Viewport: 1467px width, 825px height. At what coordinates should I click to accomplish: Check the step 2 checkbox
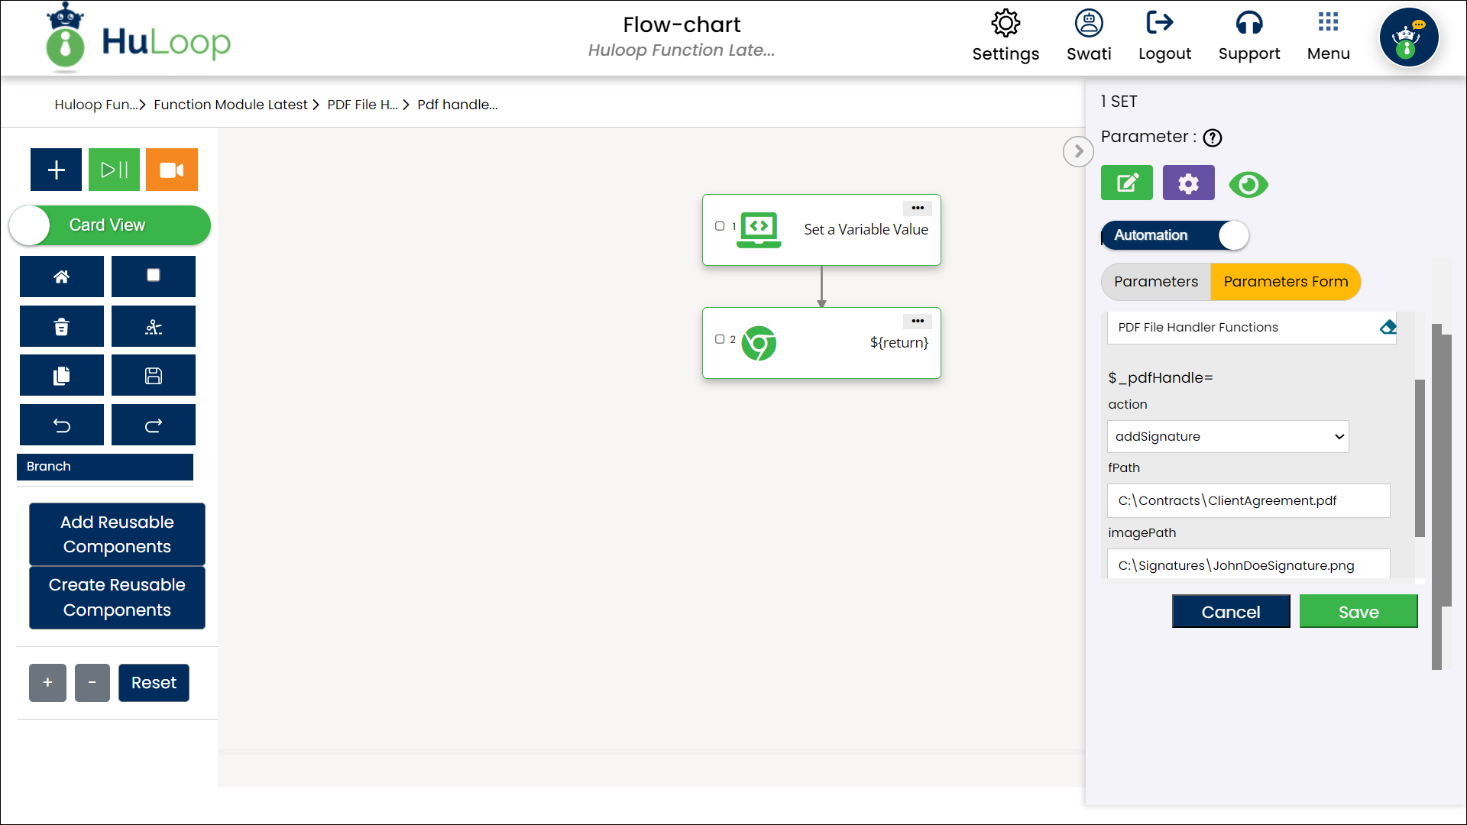coord(720,339)
